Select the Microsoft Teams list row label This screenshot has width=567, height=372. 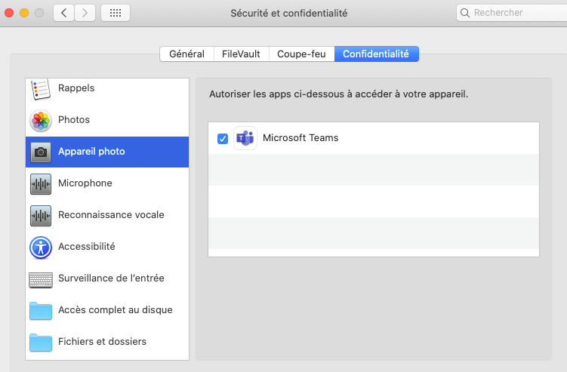300,138
